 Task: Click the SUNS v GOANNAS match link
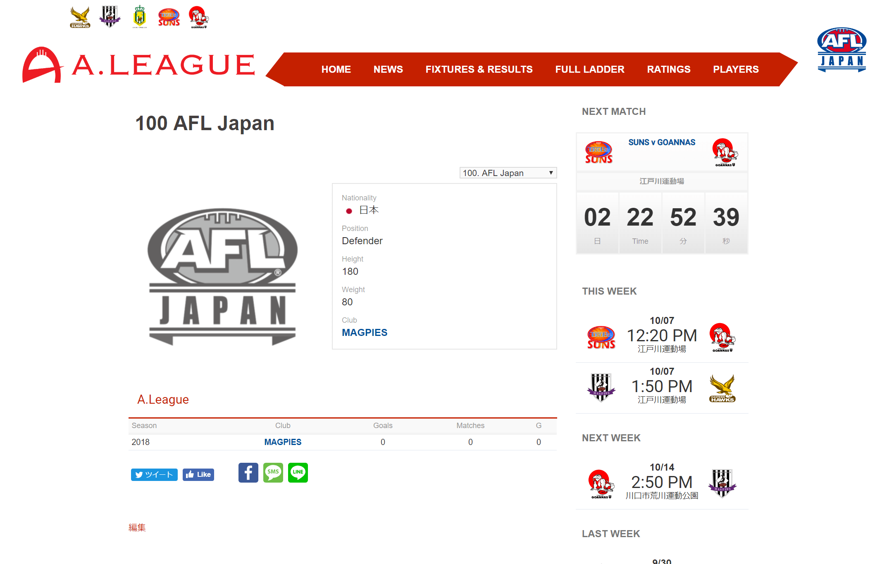(x=662, y=142)
